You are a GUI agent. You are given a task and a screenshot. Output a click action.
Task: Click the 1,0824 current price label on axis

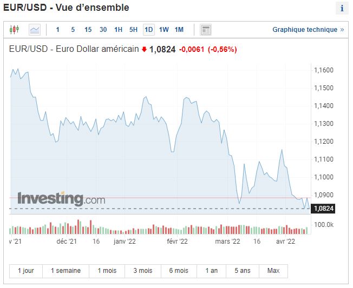point(324,208)
